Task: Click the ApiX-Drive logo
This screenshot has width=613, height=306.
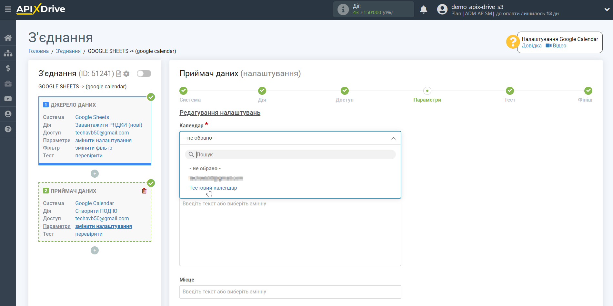Action: pyautogui.click(x=41, y=9)
